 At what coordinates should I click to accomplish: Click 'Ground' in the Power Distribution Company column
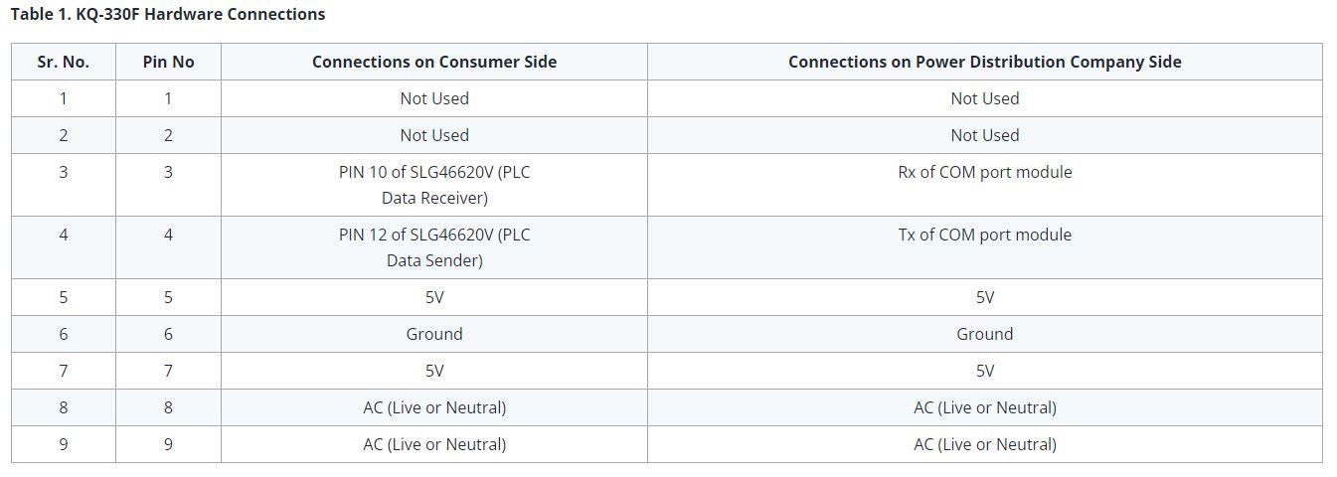tap(984, 334)
